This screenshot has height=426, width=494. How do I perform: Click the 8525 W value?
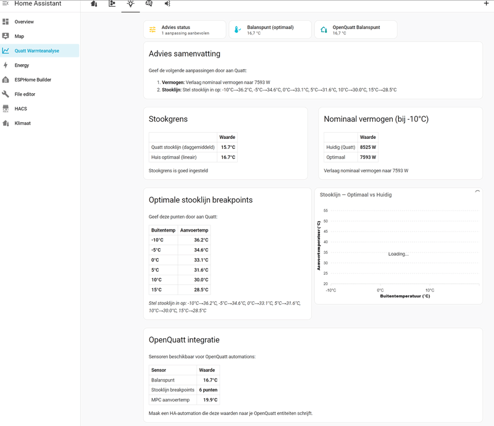click(x=367, y=147)
